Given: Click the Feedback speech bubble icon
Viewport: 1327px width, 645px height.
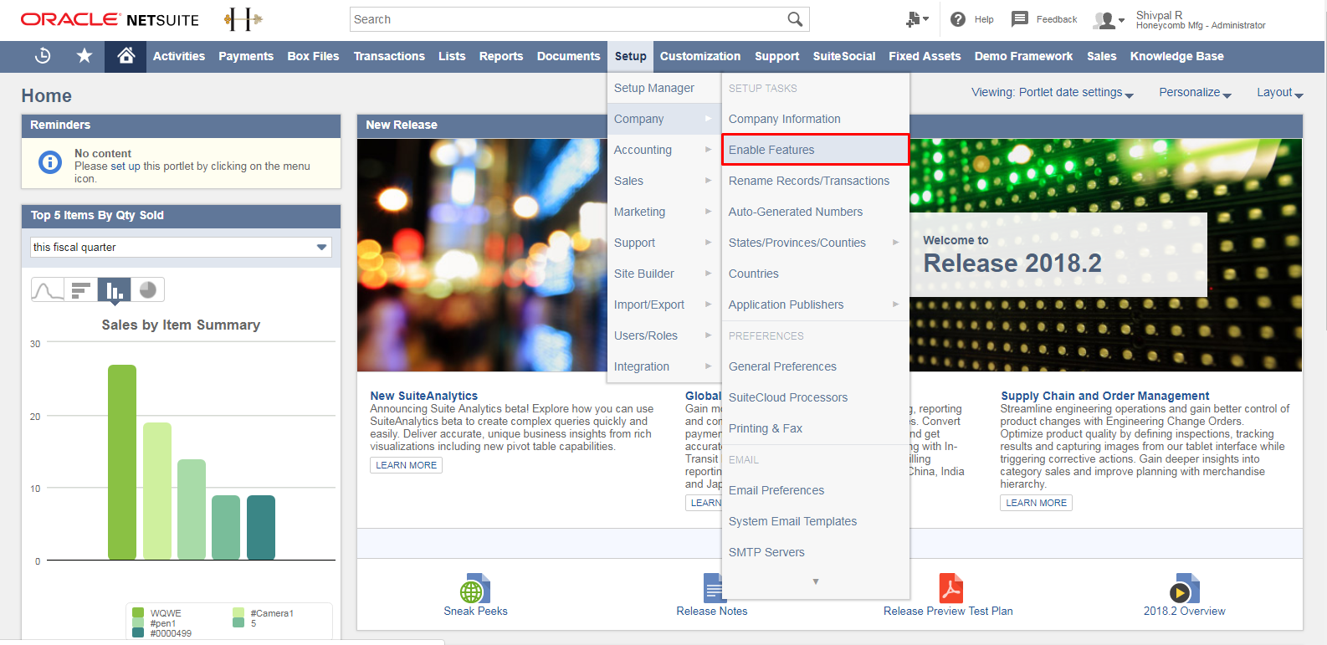Looking at the screenshot, I should (x=1019, y=19).
